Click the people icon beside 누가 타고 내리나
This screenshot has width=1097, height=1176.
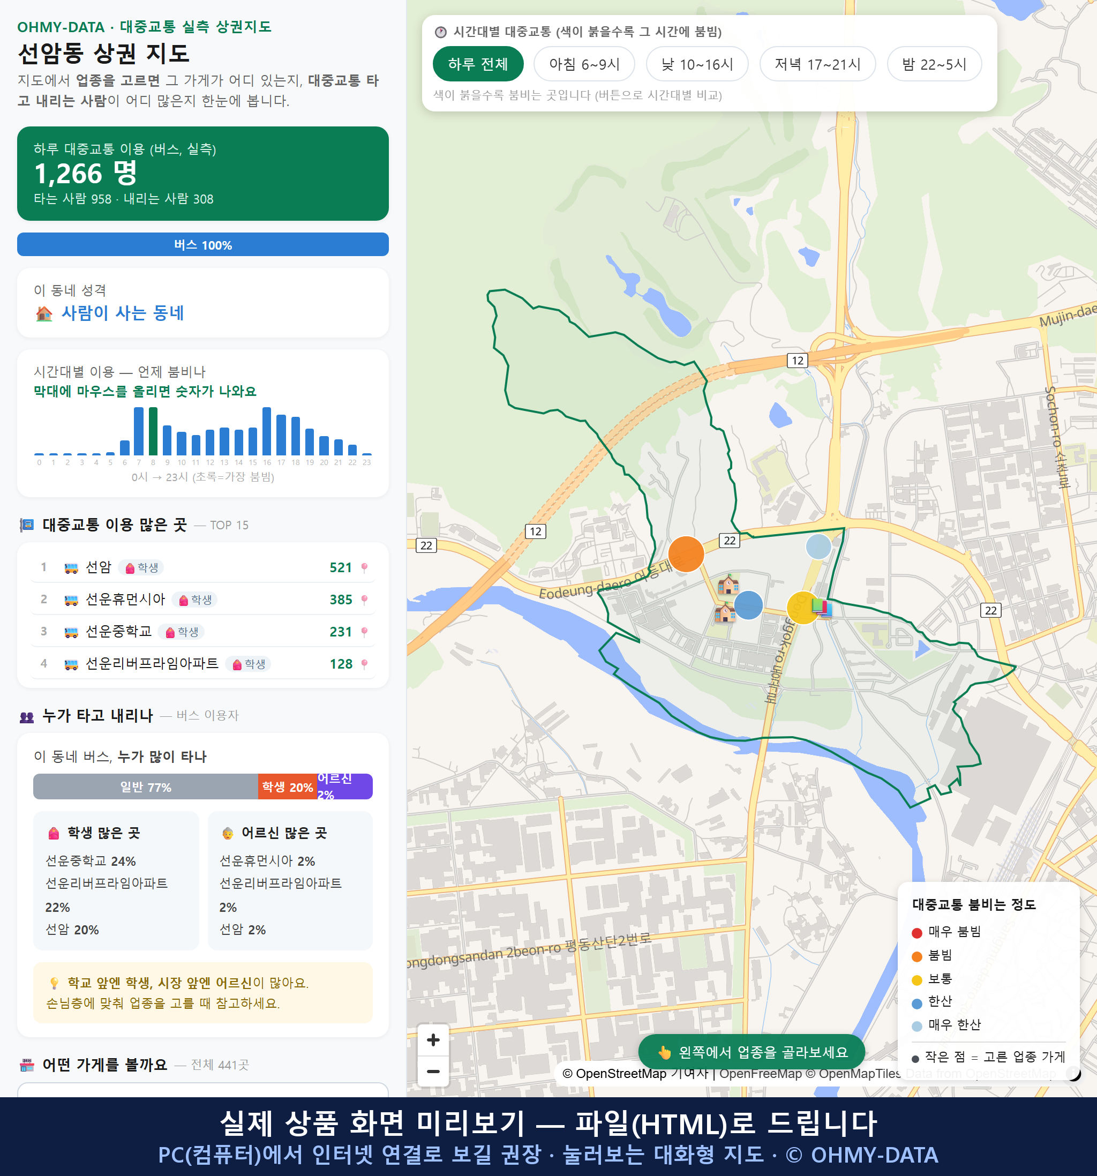27,716
